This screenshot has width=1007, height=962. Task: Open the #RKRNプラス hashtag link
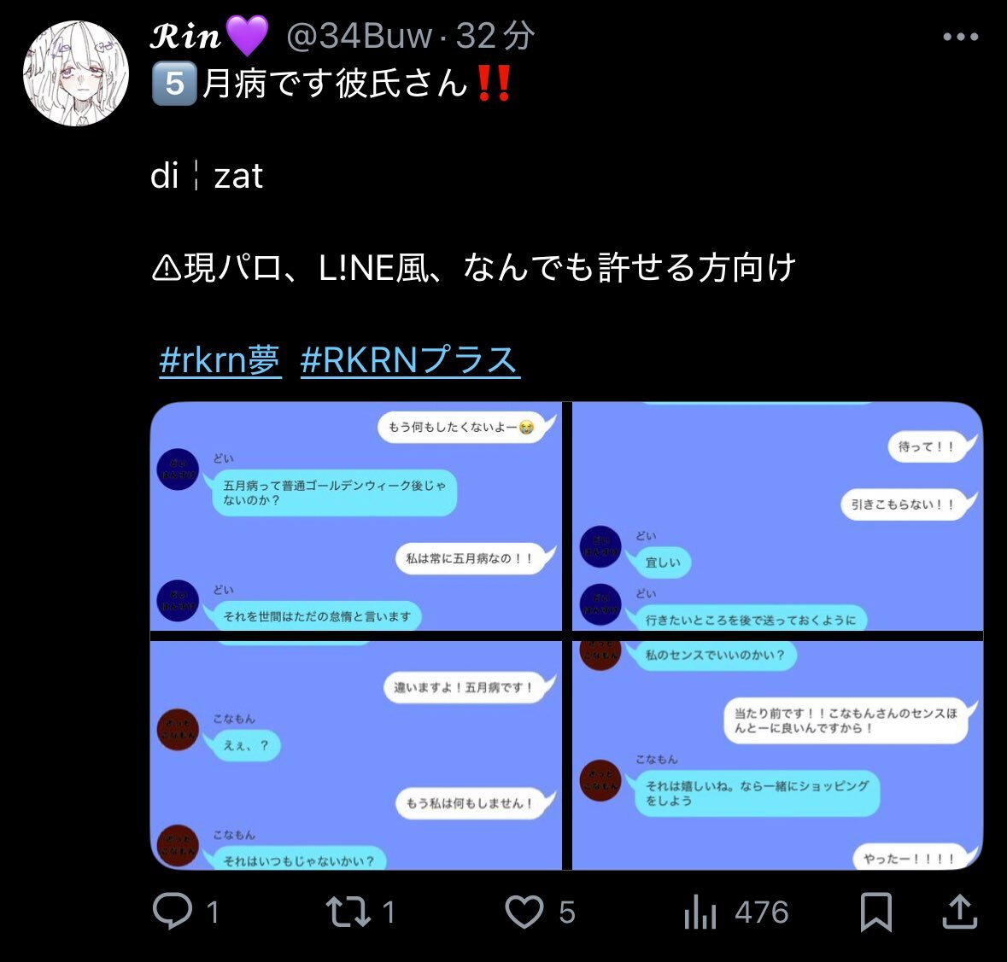click(x=410, y=359)
